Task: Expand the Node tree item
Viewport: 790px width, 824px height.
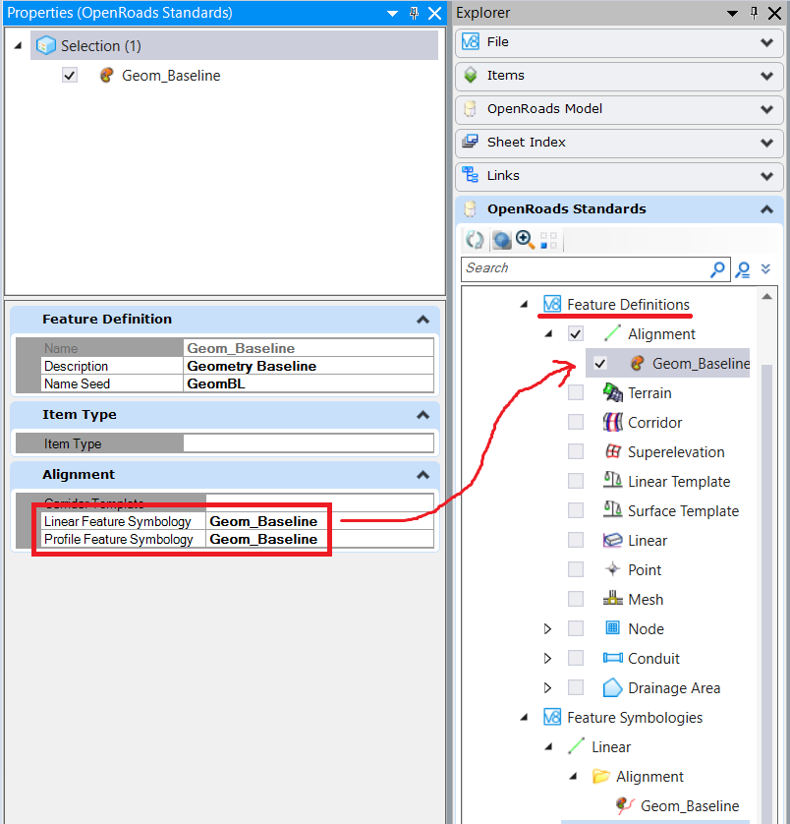Action: tap(547, 628)
